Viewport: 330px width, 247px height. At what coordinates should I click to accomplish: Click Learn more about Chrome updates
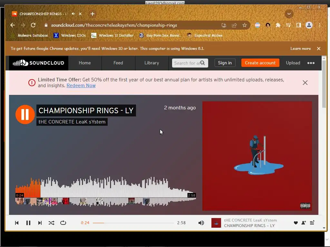301,49
